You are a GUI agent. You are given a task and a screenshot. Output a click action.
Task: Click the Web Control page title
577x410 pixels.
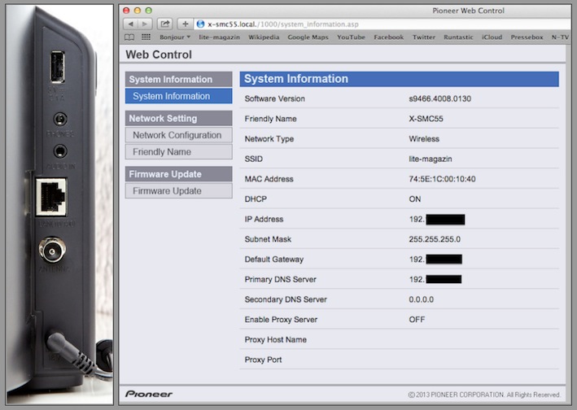(159, 55)
